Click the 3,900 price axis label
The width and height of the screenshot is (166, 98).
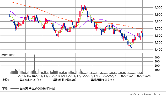(x=158, y=14)
